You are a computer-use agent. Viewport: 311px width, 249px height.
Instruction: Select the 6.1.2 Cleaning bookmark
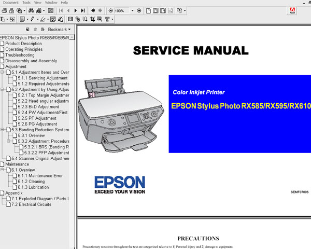(31, 181)
